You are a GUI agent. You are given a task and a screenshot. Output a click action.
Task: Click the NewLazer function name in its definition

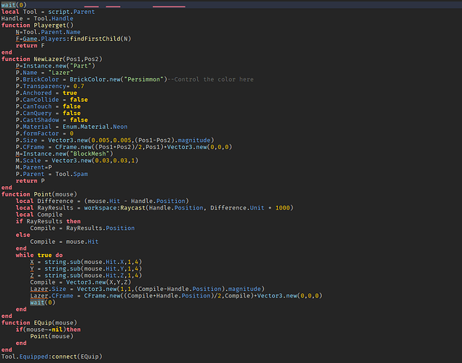[48, 59]
